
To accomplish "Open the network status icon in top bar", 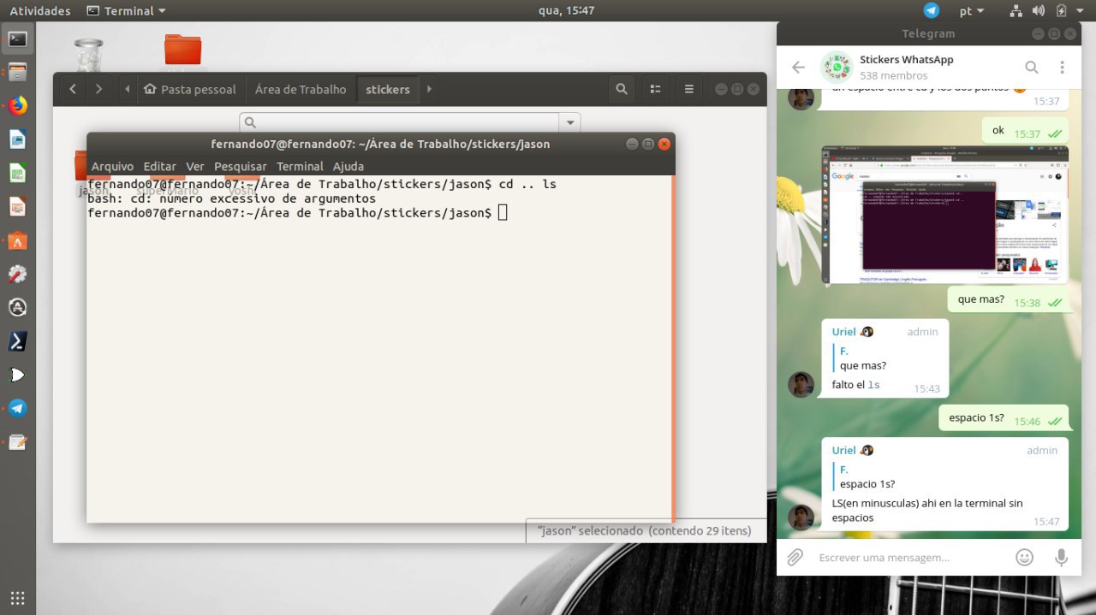I will click(x=1016, y=10).
